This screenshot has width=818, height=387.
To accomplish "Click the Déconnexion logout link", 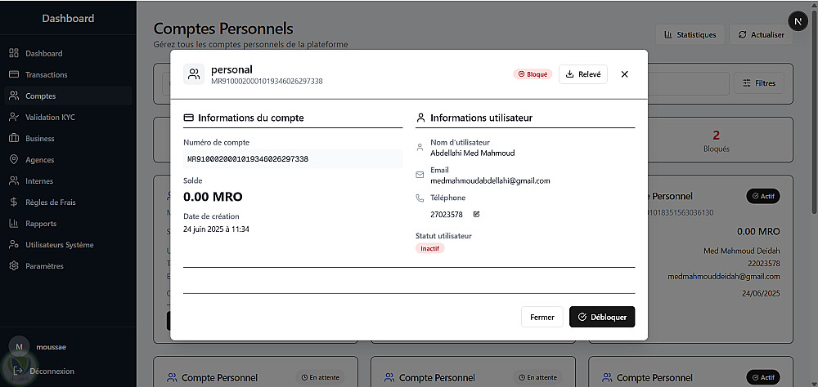I will click(51, 371).
